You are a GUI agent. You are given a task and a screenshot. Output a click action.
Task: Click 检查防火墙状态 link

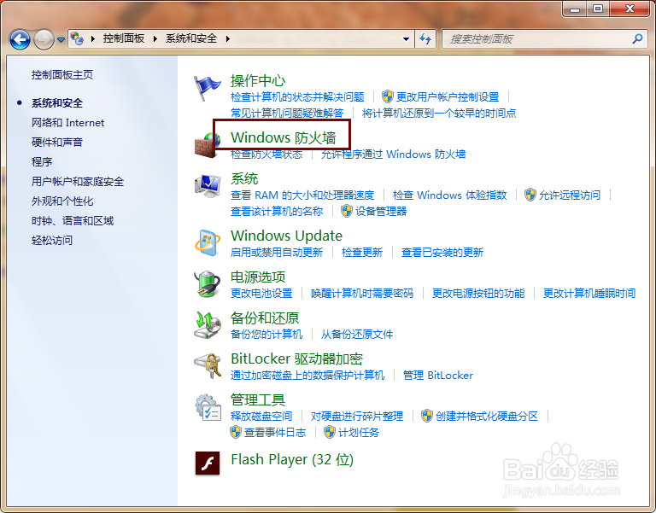coord(266,154)
